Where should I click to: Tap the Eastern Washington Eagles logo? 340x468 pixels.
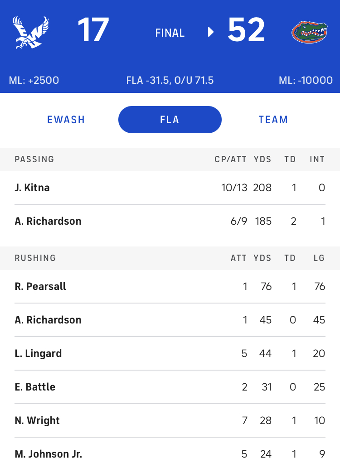(x=31, y=32)
